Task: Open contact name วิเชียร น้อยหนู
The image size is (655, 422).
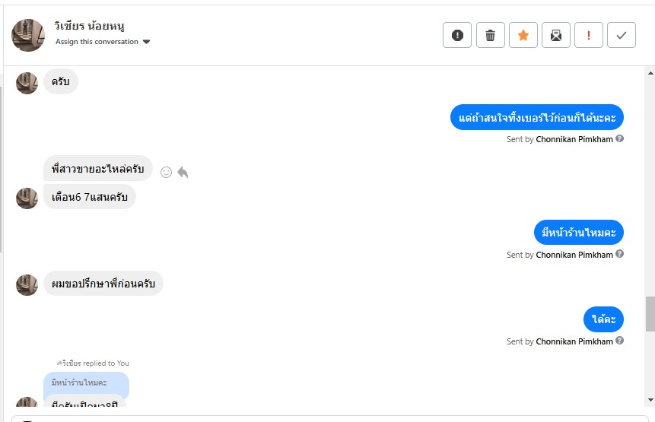Action: point(89,26)
